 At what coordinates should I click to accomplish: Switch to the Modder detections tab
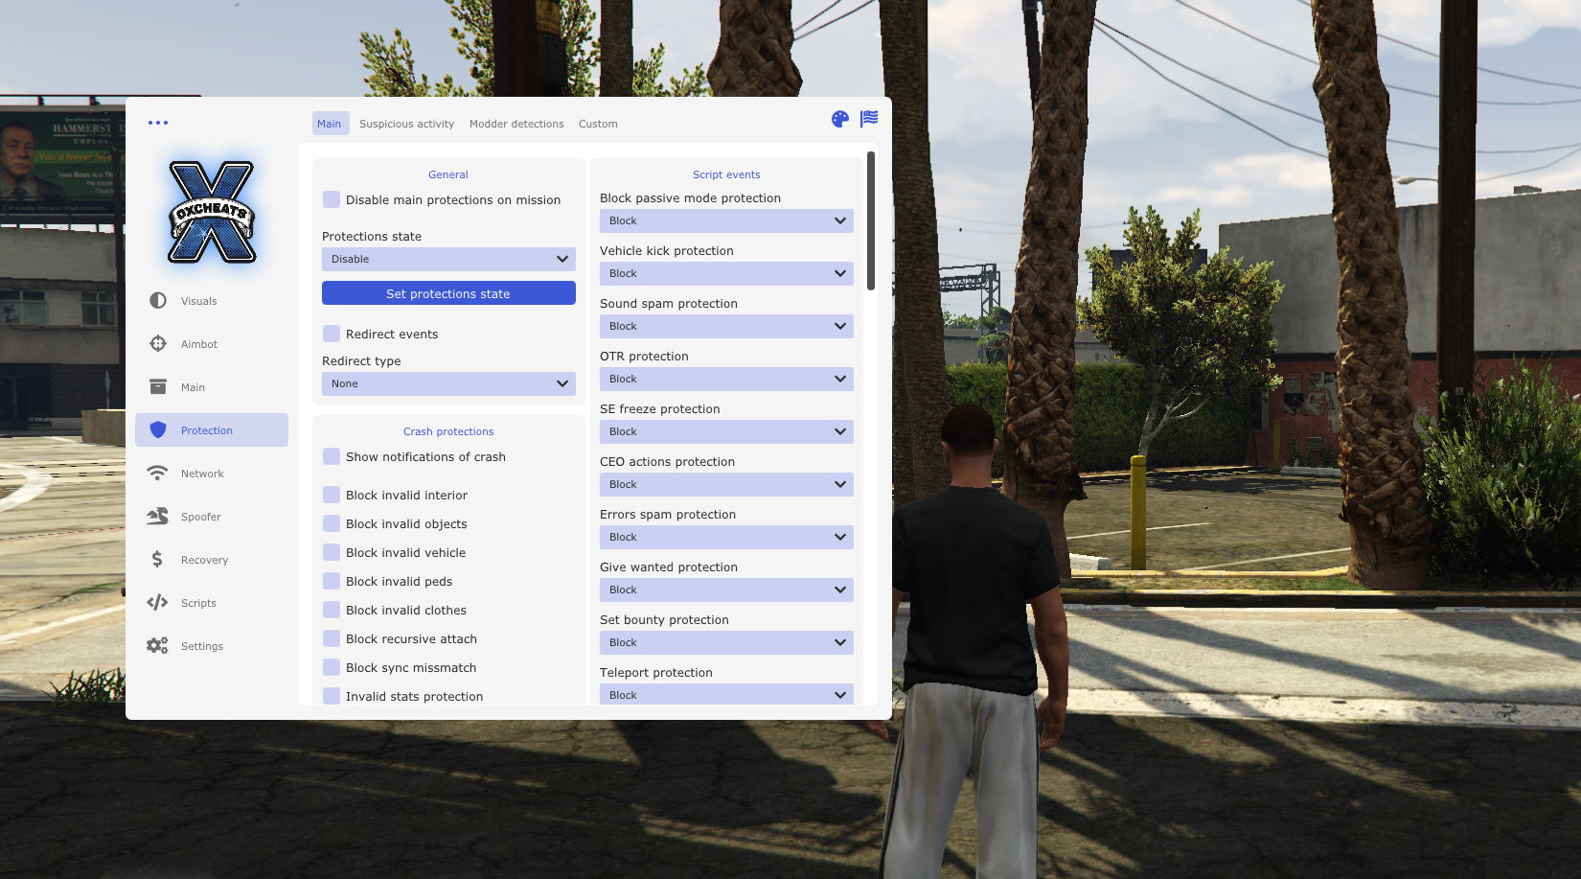(516, 124)
